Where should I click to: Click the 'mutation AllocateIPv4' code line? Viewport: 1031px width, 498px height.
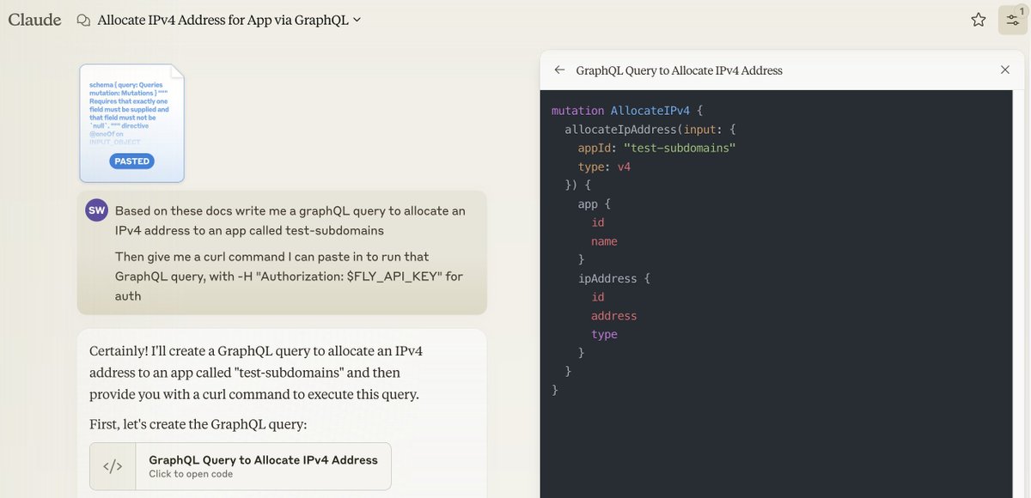[x=627, y=111]
